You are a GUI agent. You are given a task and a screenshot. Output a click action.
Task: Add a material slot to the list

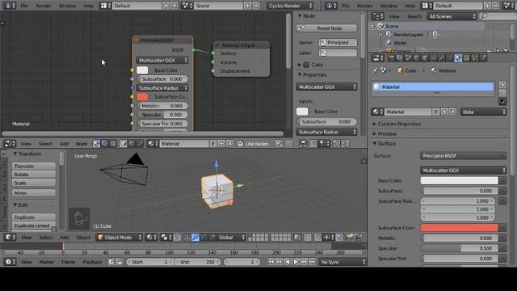point(502,85)
